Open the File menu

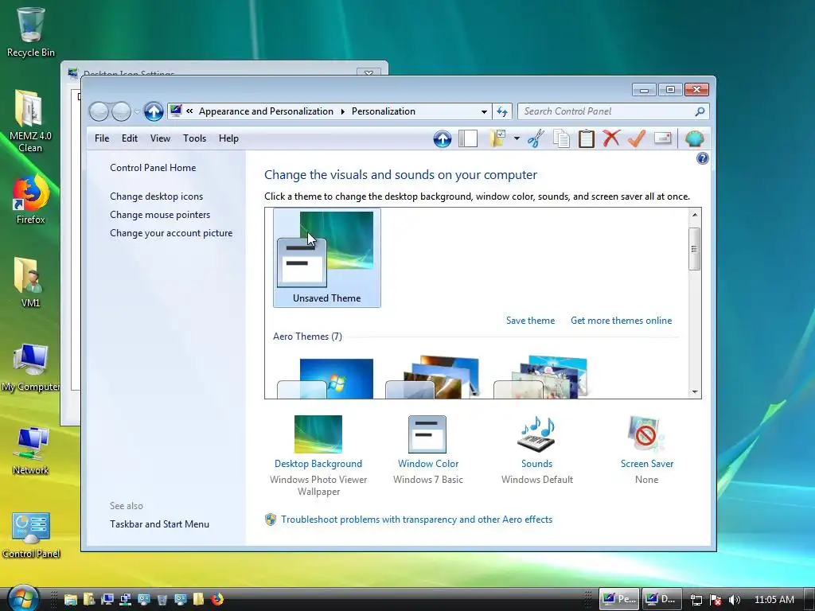[x=102, y=138]
